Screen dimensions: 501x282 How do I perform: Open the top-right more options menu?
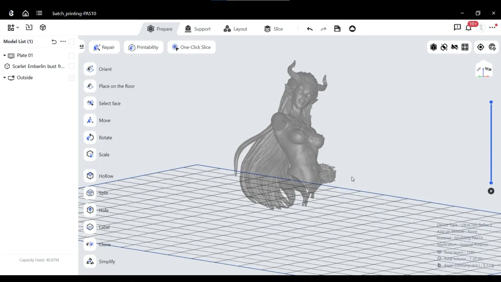click(x=493, y=27)
